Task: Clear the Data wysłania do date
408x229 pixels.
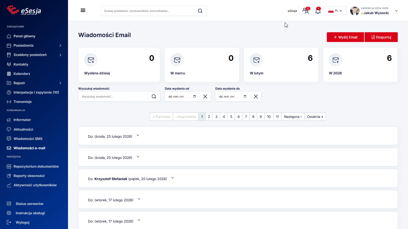Action: pos(256,96)
